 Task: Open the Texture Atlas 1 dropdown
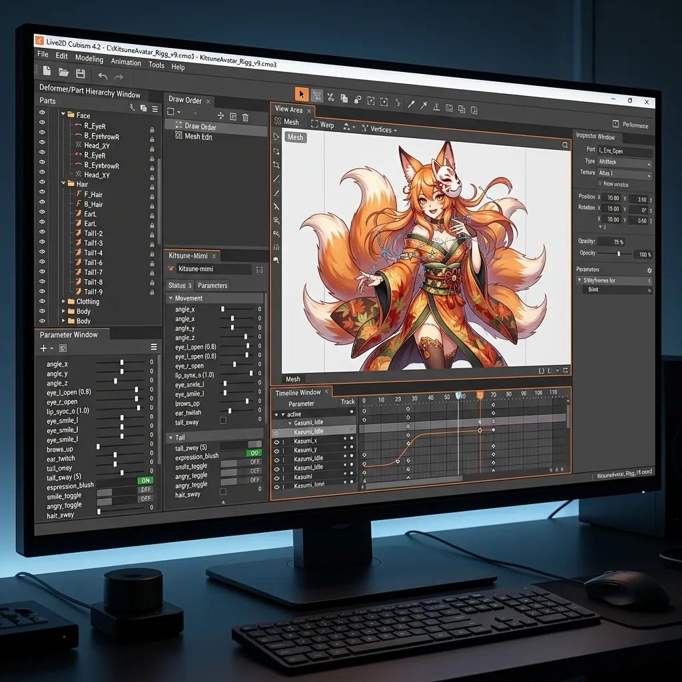pos(625,174)
